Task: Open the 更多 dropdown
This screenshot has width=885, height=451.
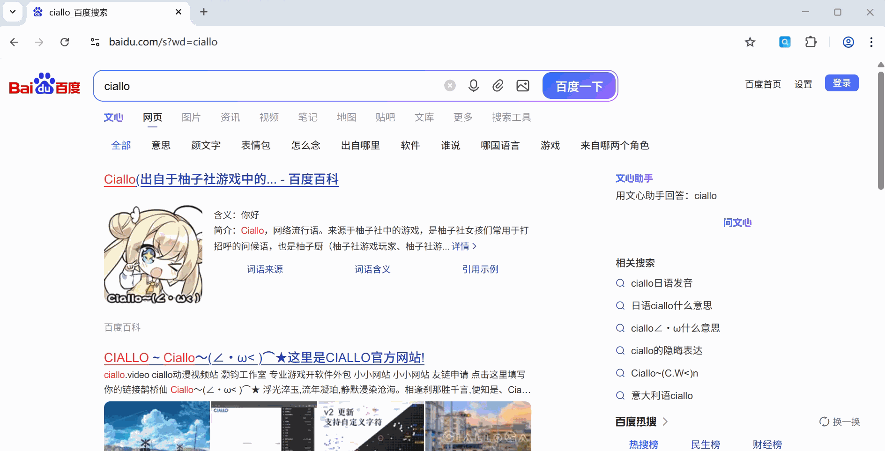Action: pos(462,118)
